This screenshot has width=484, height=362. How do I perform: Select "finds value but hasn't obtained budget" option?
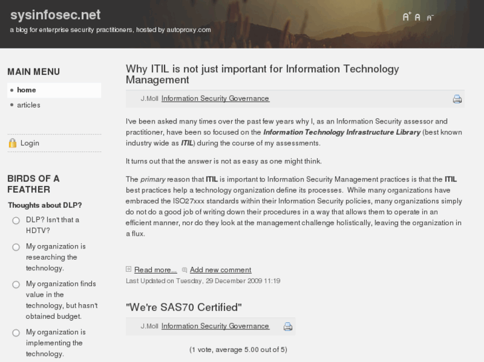(16, 284)
